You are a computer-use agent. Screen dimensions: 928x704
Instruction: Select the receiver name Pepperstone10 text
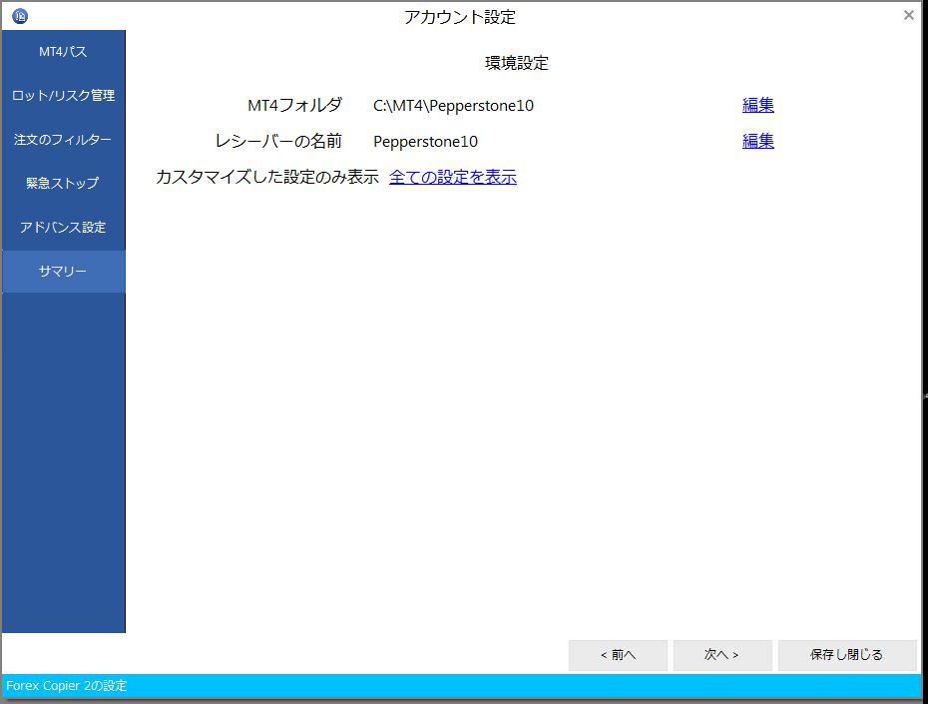pyautogui.click(x=427, y=141)
